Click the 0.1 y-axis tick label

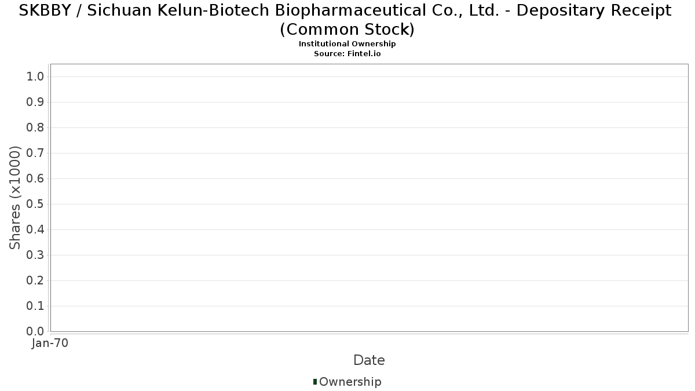pyautogui.click(x=36, y=306)
